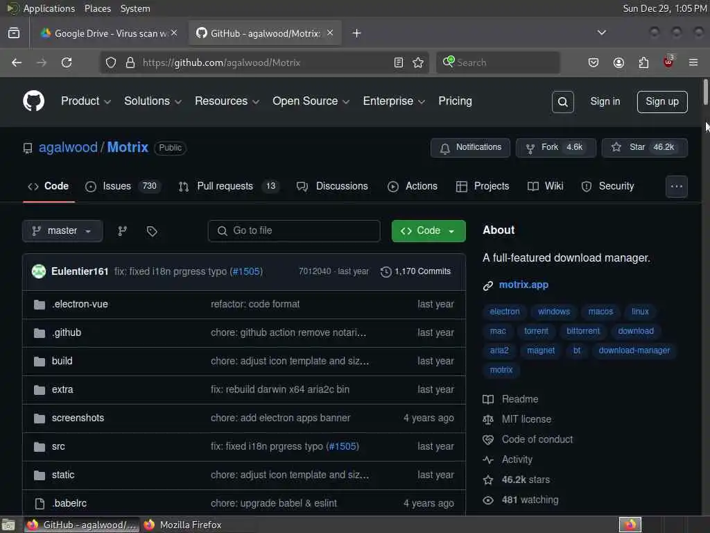The image size is (710, 533).
Task: Click the agalwood owner link
Action: pyautogui.click(x=68, y=147)
